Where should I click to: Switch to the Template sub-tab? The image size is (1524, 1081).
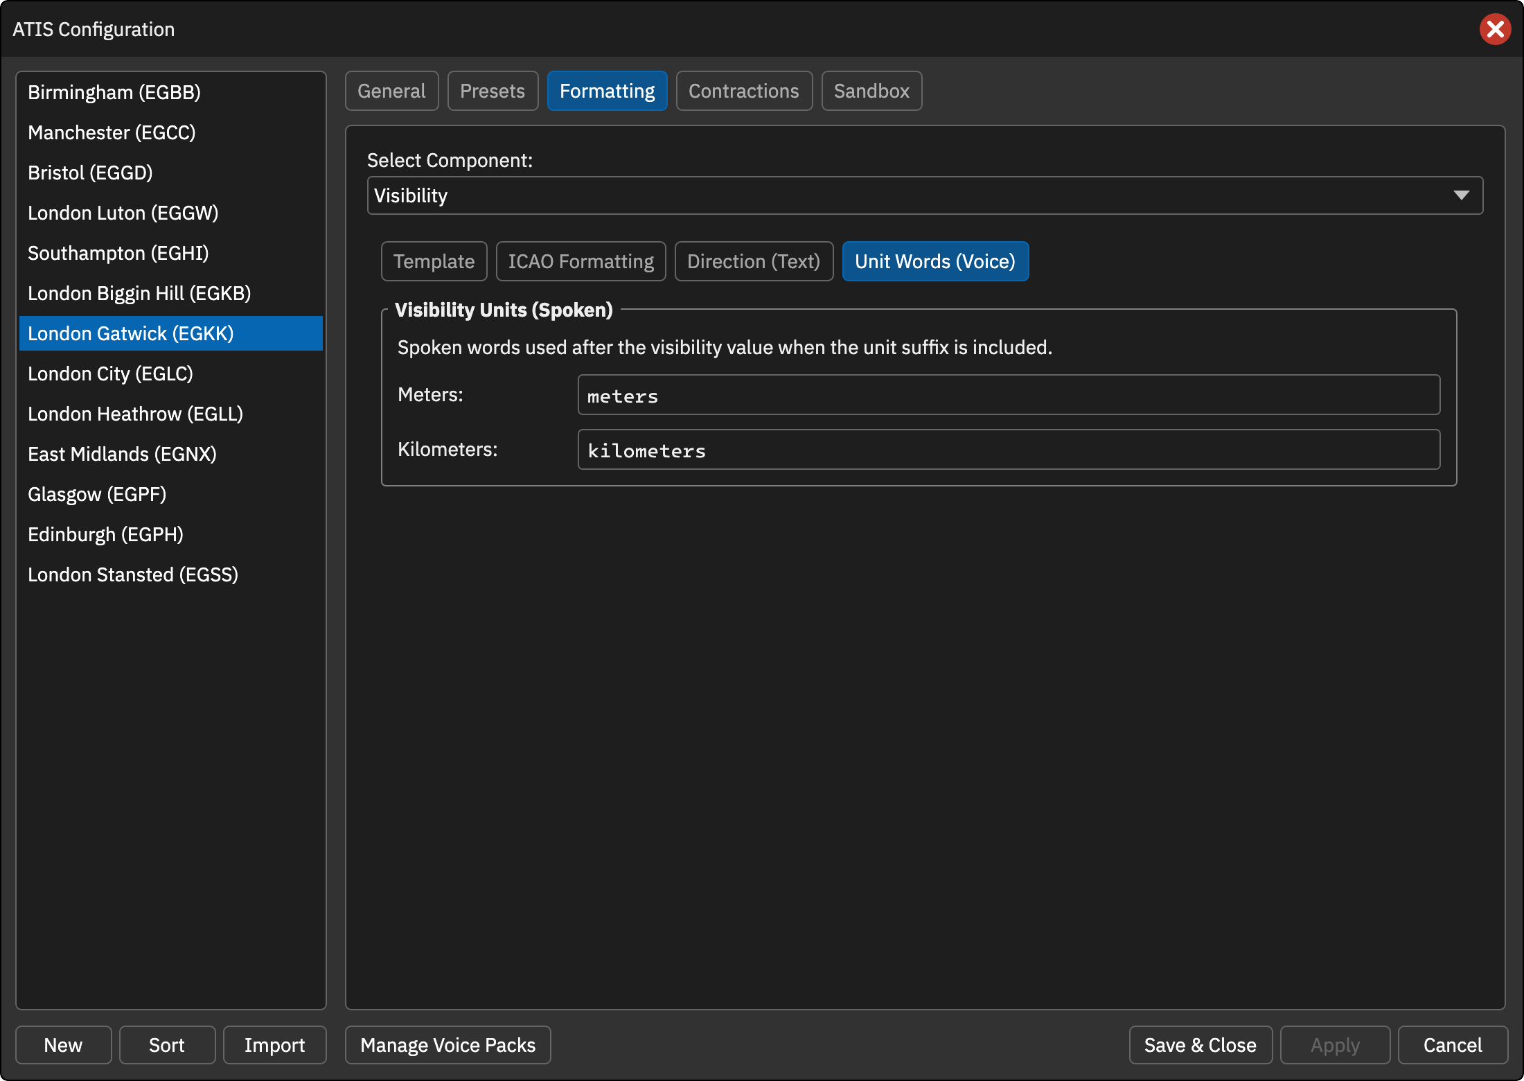[434, 261]
